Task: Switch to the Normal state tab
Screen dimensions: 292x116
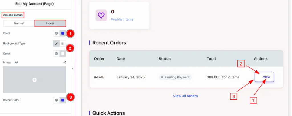Action: click(x=19, y=23)
